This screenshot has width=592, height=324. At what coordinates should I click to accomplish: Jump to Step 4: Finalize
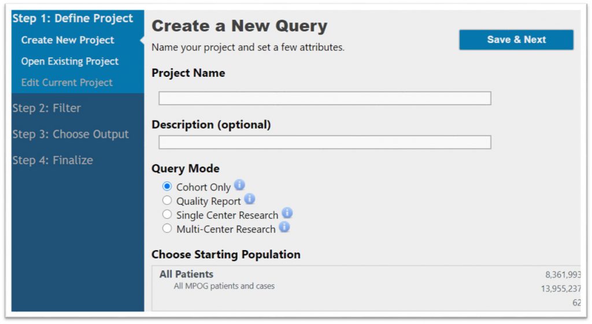click(53, 161)
